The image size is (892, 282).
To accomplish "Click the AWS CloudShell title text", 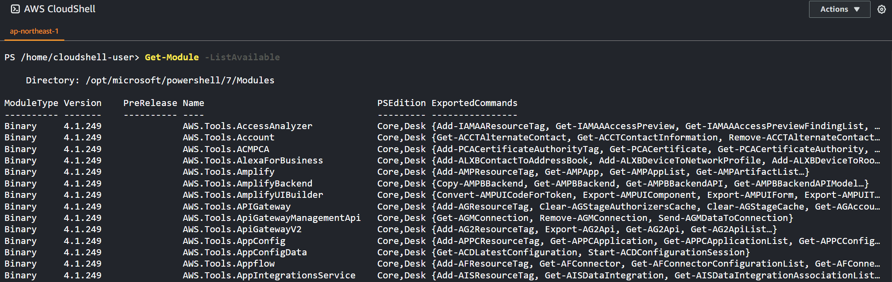I will pos(60,9).
